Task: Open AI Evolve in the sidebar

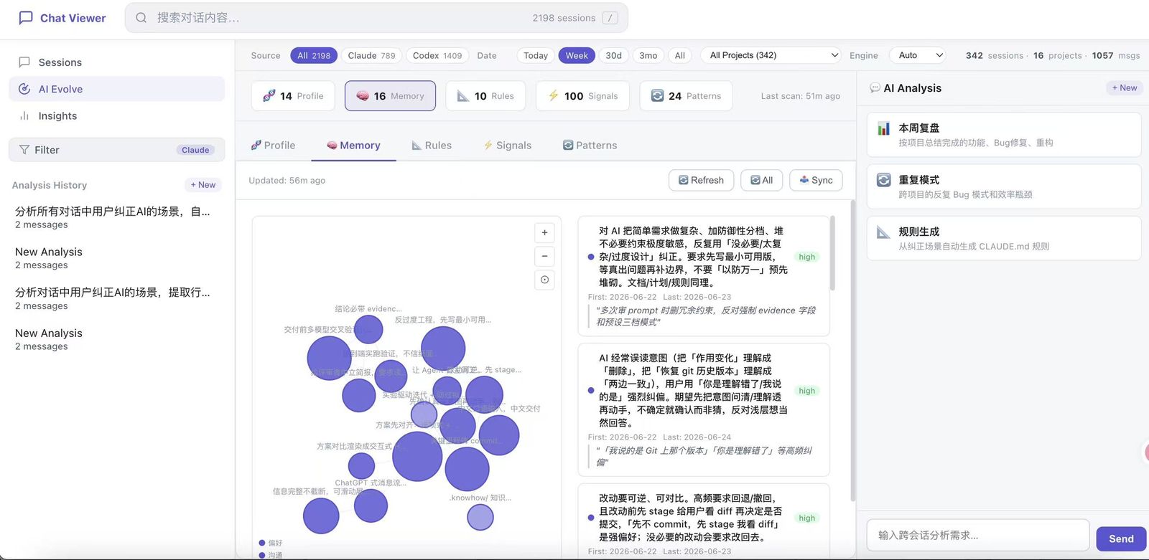Action: pyautogui.click(x=116, y=89)
